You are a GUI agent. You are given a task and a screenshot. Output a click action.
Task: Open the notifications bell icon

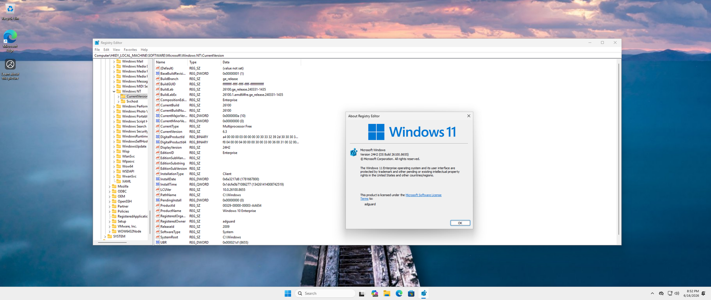[703, 294]
